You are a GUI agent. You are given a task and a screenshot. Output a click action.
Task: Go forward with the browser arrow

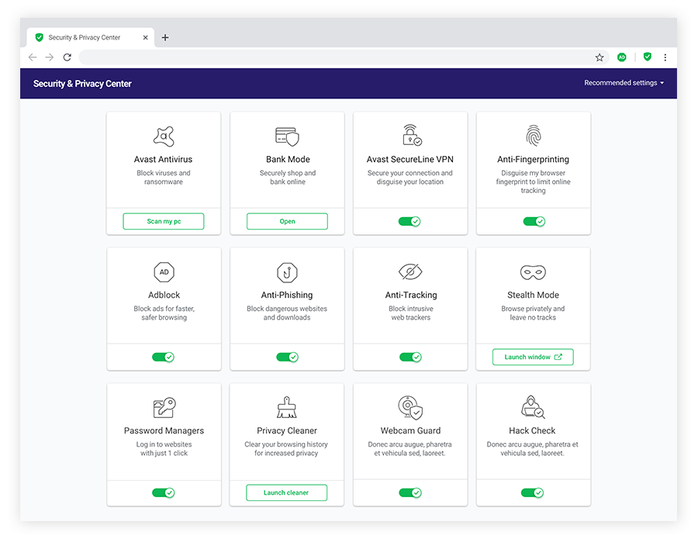pos(50,57)
